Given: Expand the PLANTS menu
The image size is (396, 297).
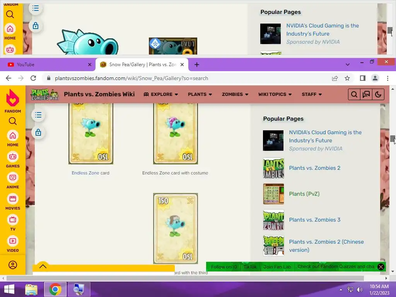Looking at the screenshot, I should [x=200, y=94].
